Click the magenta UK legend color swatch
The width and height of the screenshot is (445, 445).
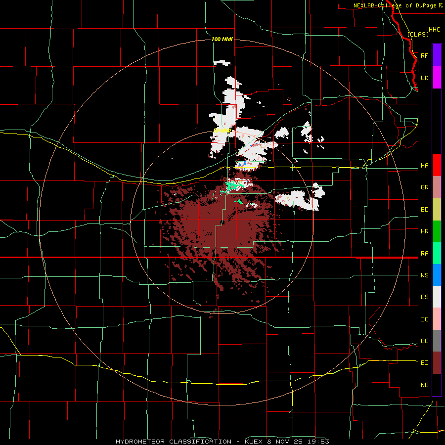click(x=437, y=78)
